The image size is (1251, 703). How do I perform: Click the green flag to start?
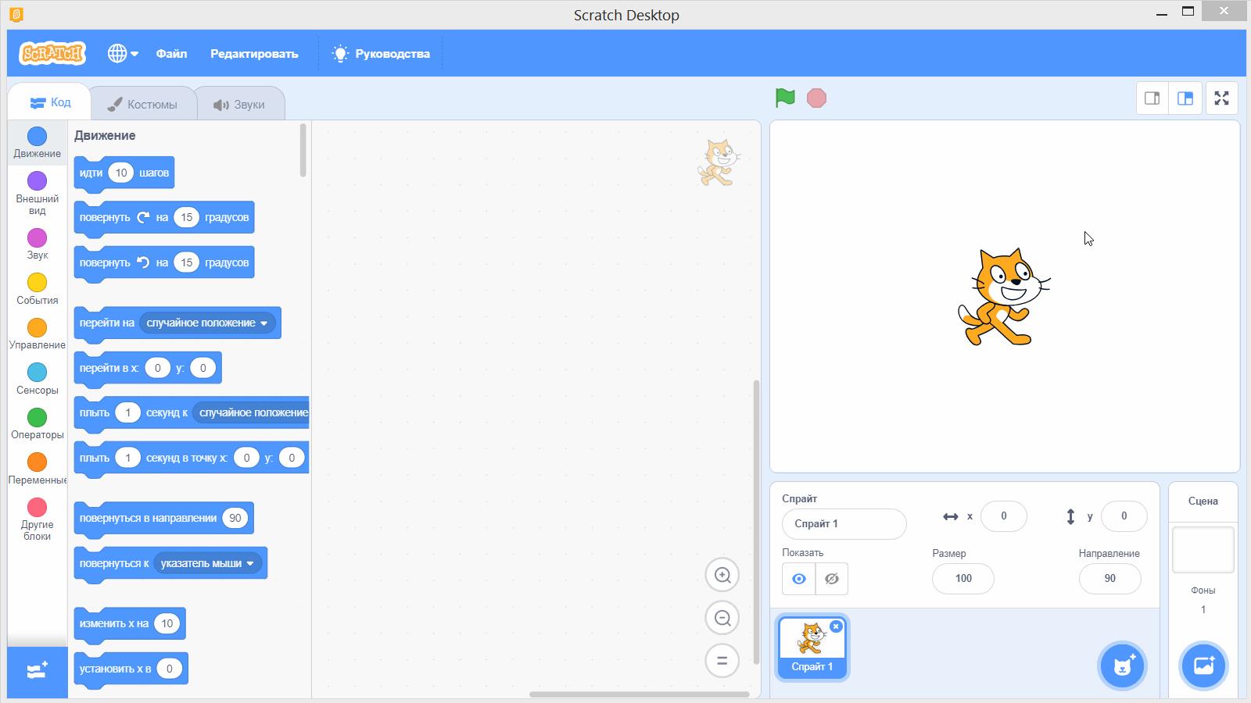coord(785,98)
